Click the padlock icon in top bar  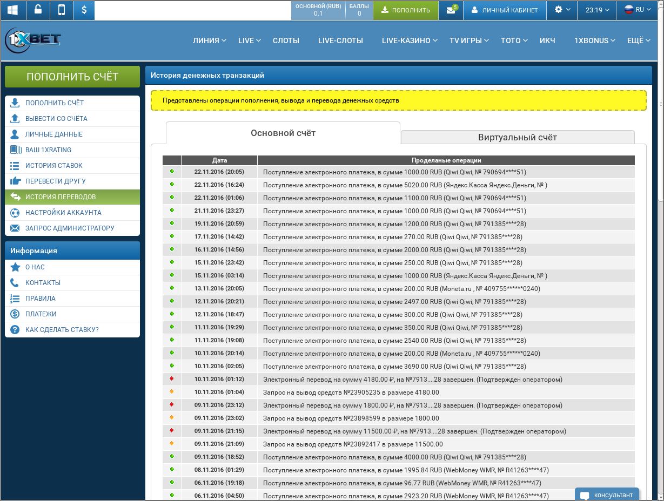(37, 10)
